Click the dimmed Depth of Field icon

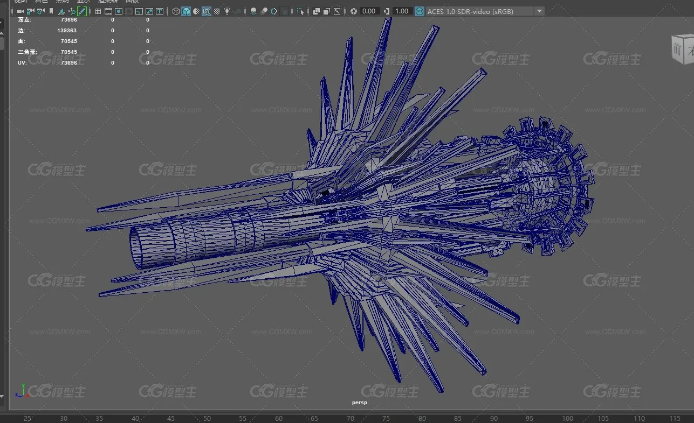[x=285, y=11]
